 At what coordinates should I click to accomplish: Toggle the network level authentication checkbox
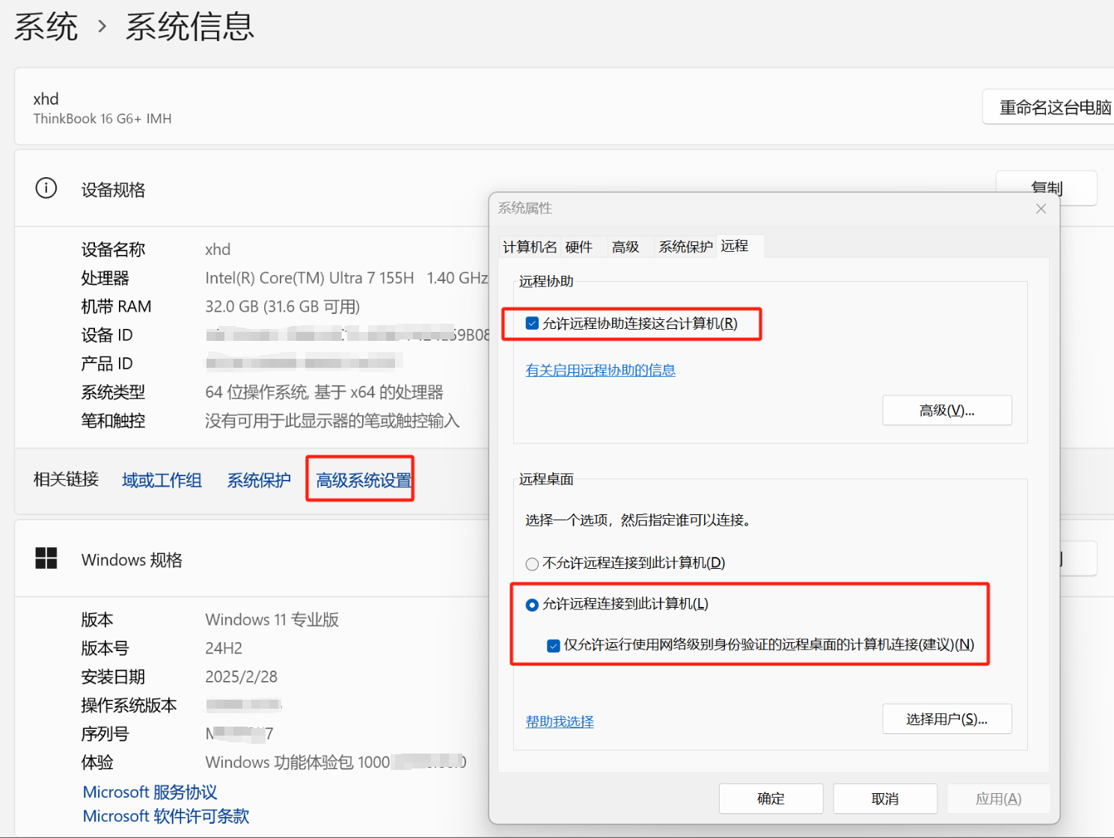[554, 645]
